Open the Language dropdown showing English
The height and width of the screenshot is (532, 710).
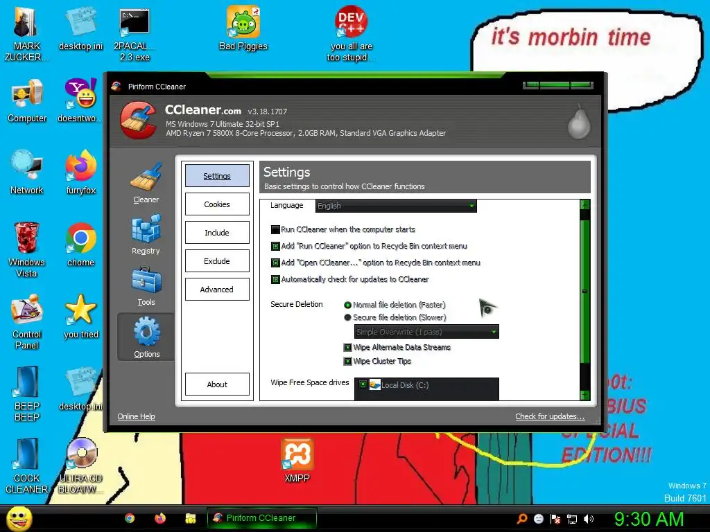coord(396,206)
